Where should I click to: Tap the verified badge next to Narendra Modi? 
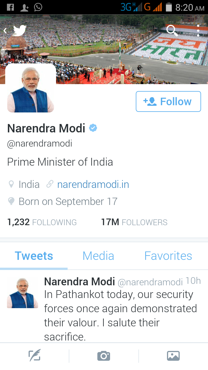pyautogui.click(x=93, y=128)
